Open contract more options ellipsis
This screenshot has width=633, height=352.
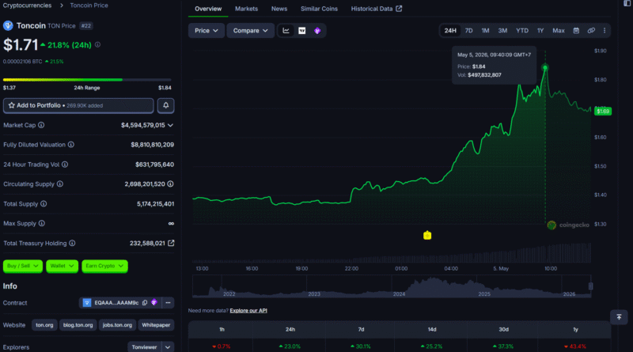point(168,302)
